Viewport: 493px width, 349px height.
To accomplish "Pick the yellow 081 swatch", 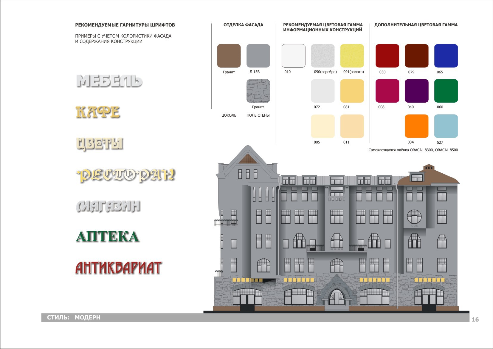I will 352,91.
